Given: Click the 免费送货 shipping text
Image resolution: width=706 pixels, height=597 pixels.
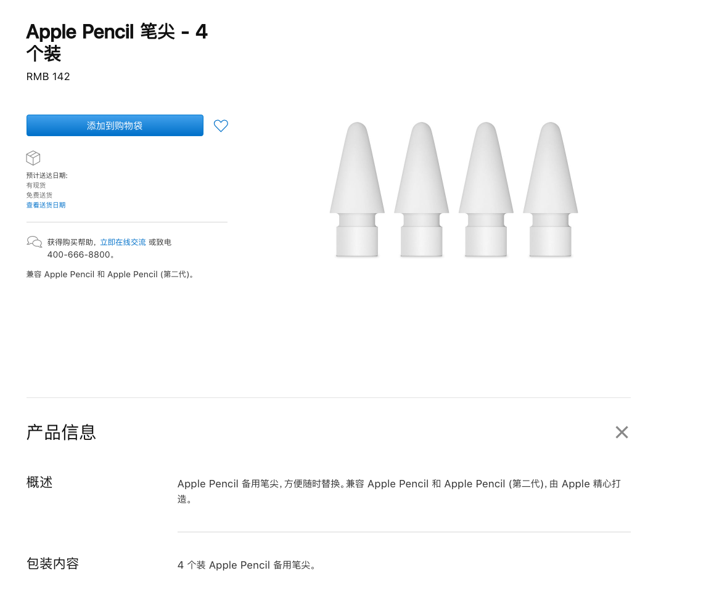Looking at the screenshot, I should click(x=39, y=195).
